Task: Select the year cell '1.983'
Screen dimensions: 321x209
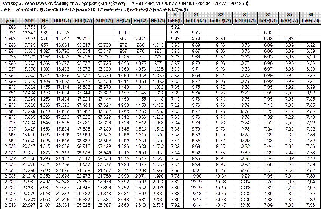Action: pos(10,45)
